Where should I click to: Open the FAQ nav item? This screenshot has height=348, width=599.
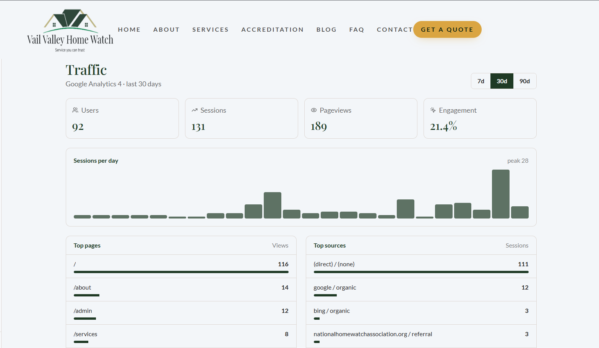pos(357,29)
